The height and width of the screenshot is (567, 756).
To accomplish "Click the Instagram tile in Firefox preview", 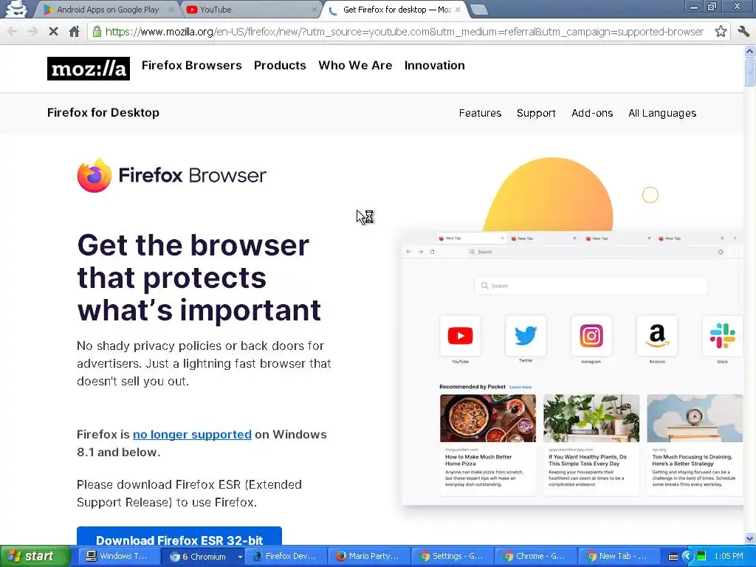I will coord(591,336).
